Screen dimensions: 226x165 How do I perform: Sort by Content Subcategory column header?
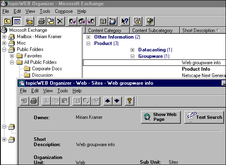(155, 31)
